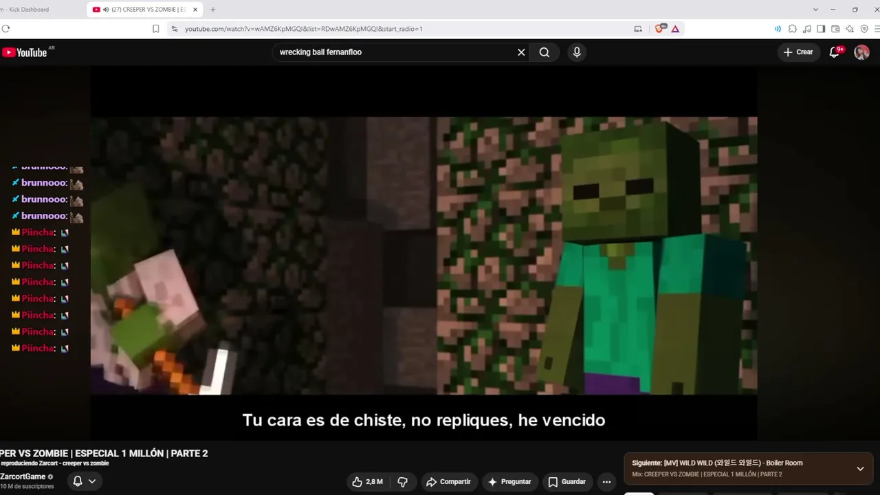The image size is (880, 495).
Task: Open YouTube notifications bell
Action: point(835,52)
